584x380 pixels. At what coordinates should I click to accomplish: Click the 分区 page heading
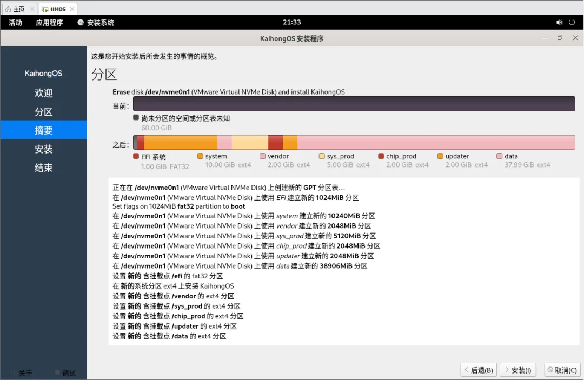[x=104, y=75]
